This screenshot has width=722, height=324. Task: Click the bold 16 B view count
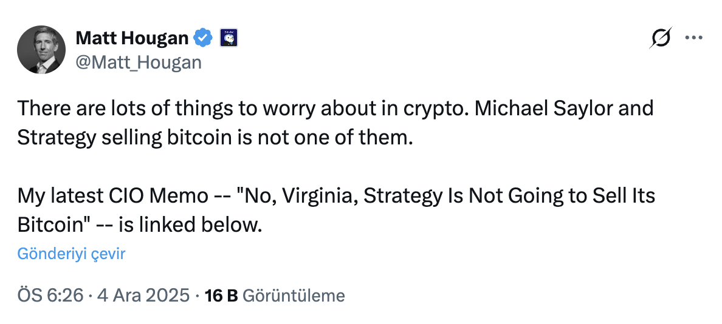tap(221, 296)
